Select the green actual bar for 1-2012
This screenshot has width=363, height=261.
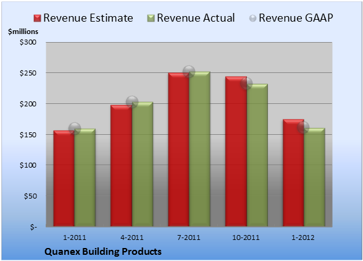coord(315,178)
